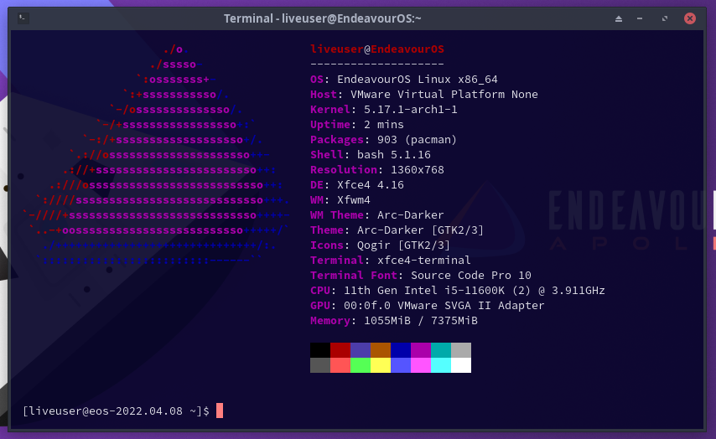Click the yellow color block
The image size is (716, 439).
coord(381,365)
